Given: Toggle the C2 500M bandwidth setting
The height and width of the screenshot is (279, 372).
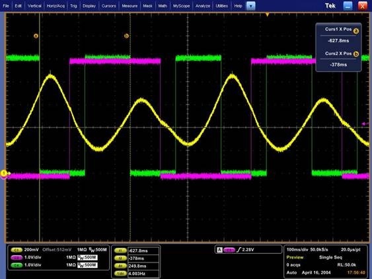Looking at the screenshot, I should point(87,258).
